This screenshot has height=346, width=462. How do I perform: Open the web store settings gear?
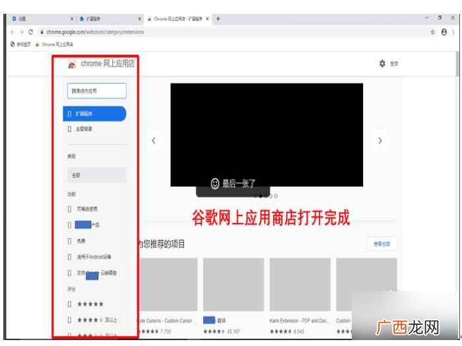[382, 63]
